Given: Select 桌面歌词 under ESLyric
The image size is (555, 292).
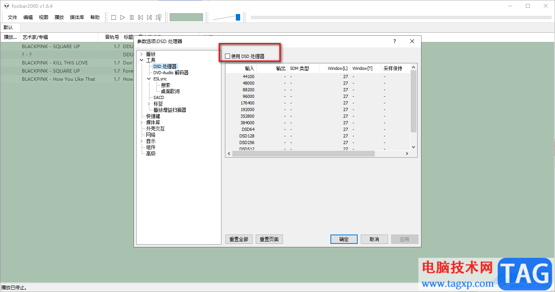Looking at the screenshot, I should pos(170,91).
